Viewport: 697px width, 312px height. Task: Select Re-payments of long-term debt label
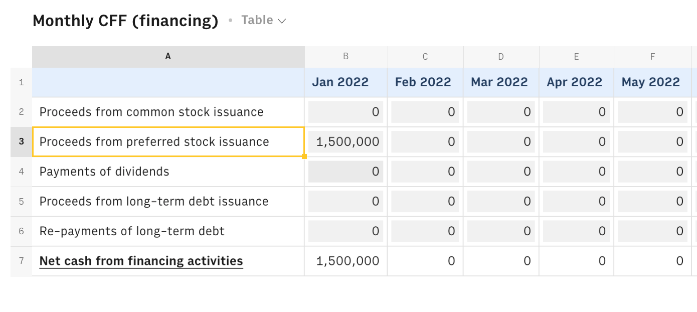(132, 231)
